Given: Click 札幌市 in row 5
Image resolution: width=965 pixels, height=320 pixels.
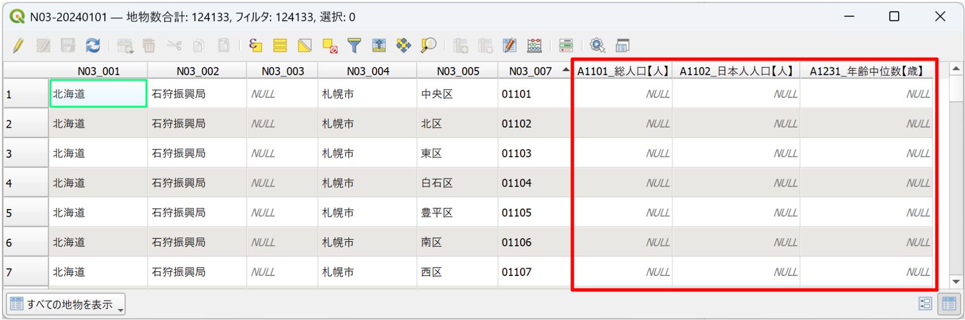Looking at the screenshot, I should (x=367, y=213).
